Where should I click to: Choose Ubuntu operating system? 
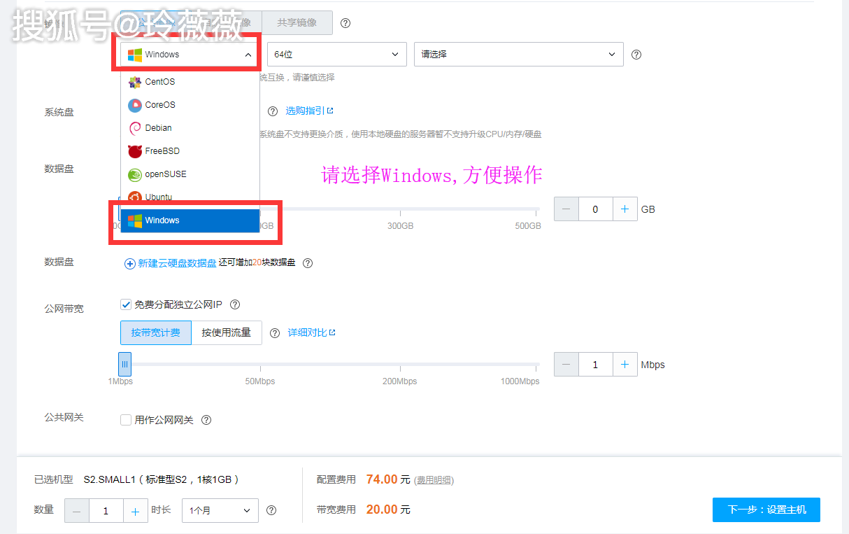158,197
